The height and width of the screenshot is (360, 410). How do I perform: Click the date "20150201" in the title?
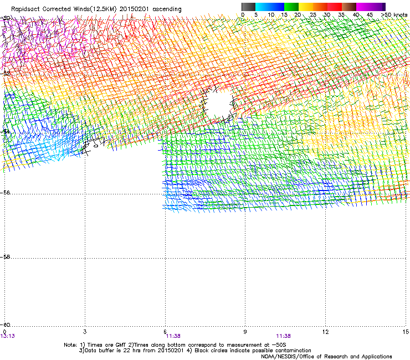[x=134, y=9]
